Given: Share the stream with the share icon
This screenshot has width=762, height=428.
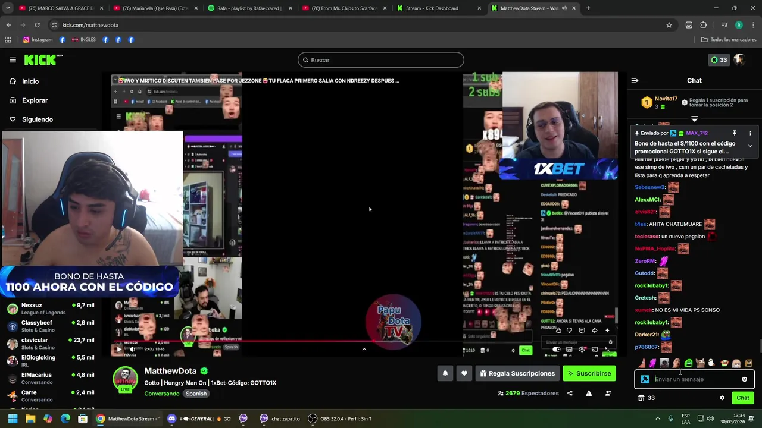Looking at the screenshot, I should pos(570,393).
